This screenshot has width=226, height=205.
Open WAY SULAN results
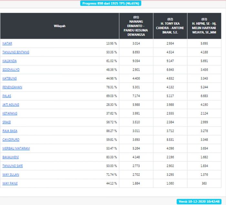click(x=11, y=175)
